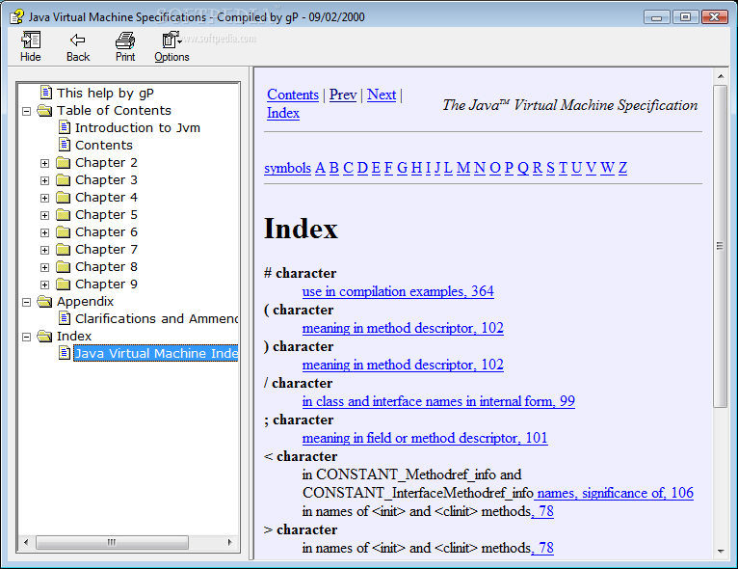The height and width of the screenshot is (569, 738).
Task: Select the 'This help by gP' page icon
Action: click(45, 93)
